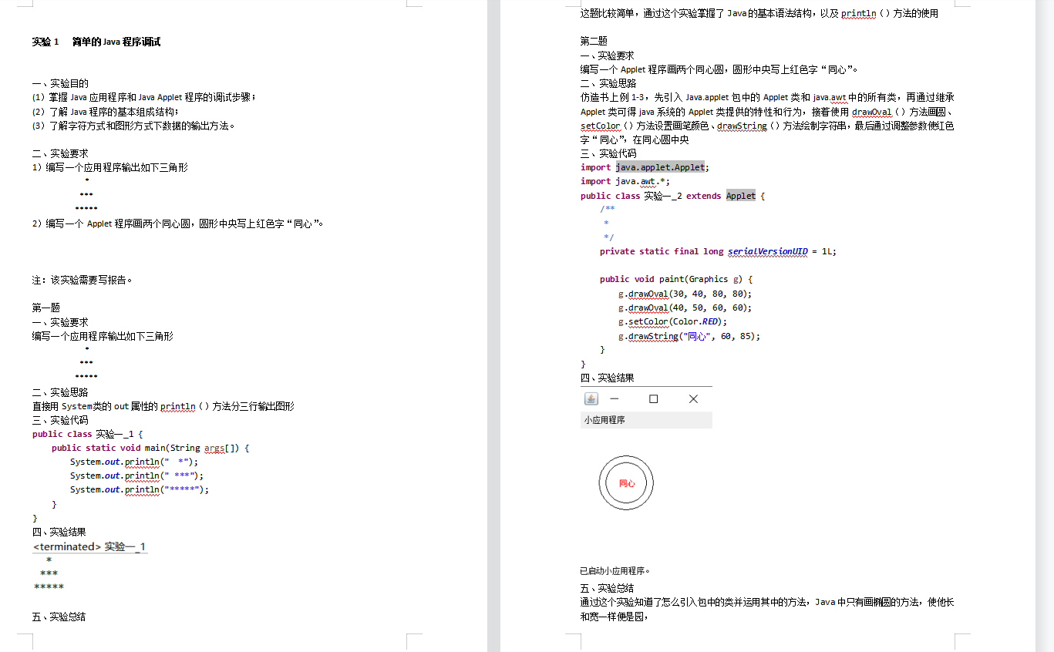Click the heading '第二题'

click(594, 42)
